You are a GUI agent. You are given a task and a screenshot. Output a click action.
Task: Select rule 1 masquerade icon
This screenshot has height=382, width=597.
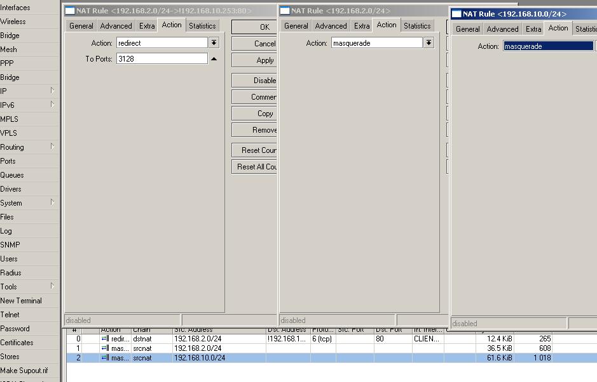pos(105,348)
